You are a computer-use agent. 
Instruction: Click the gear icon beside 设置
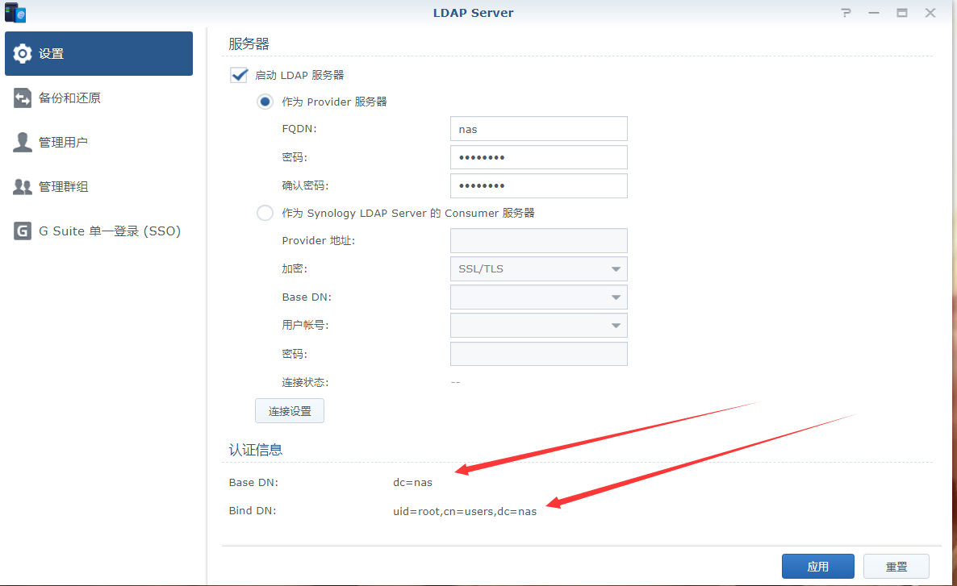(x=23, y=54)
